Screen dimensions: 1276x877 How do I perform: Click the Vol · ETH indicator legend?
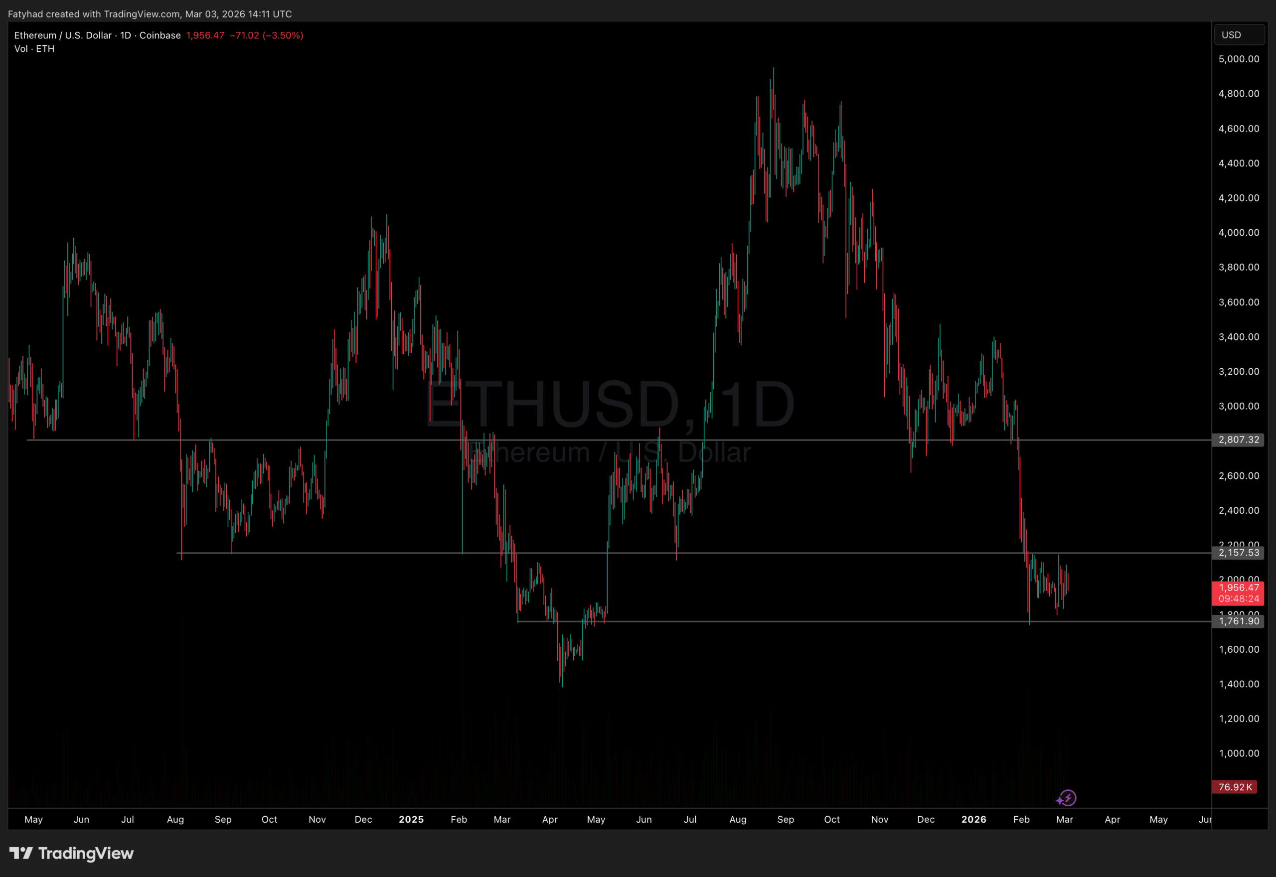(34, 49)
